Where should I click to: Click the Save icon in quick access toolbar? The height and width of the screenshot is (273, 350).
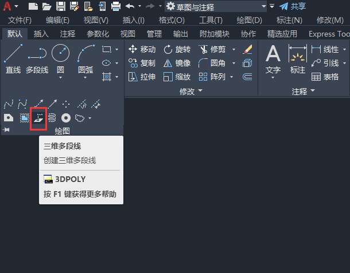click(x=61, y=6)
